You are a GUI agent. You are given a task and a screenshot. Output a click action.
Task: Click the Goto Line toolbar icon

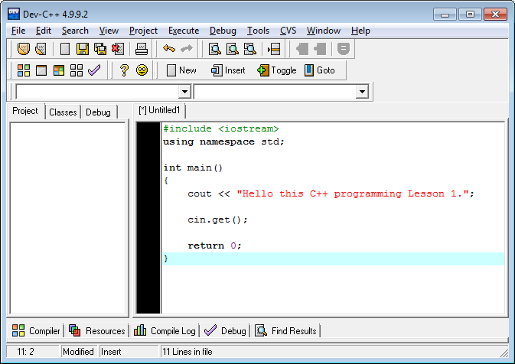(x=274, y=49)
